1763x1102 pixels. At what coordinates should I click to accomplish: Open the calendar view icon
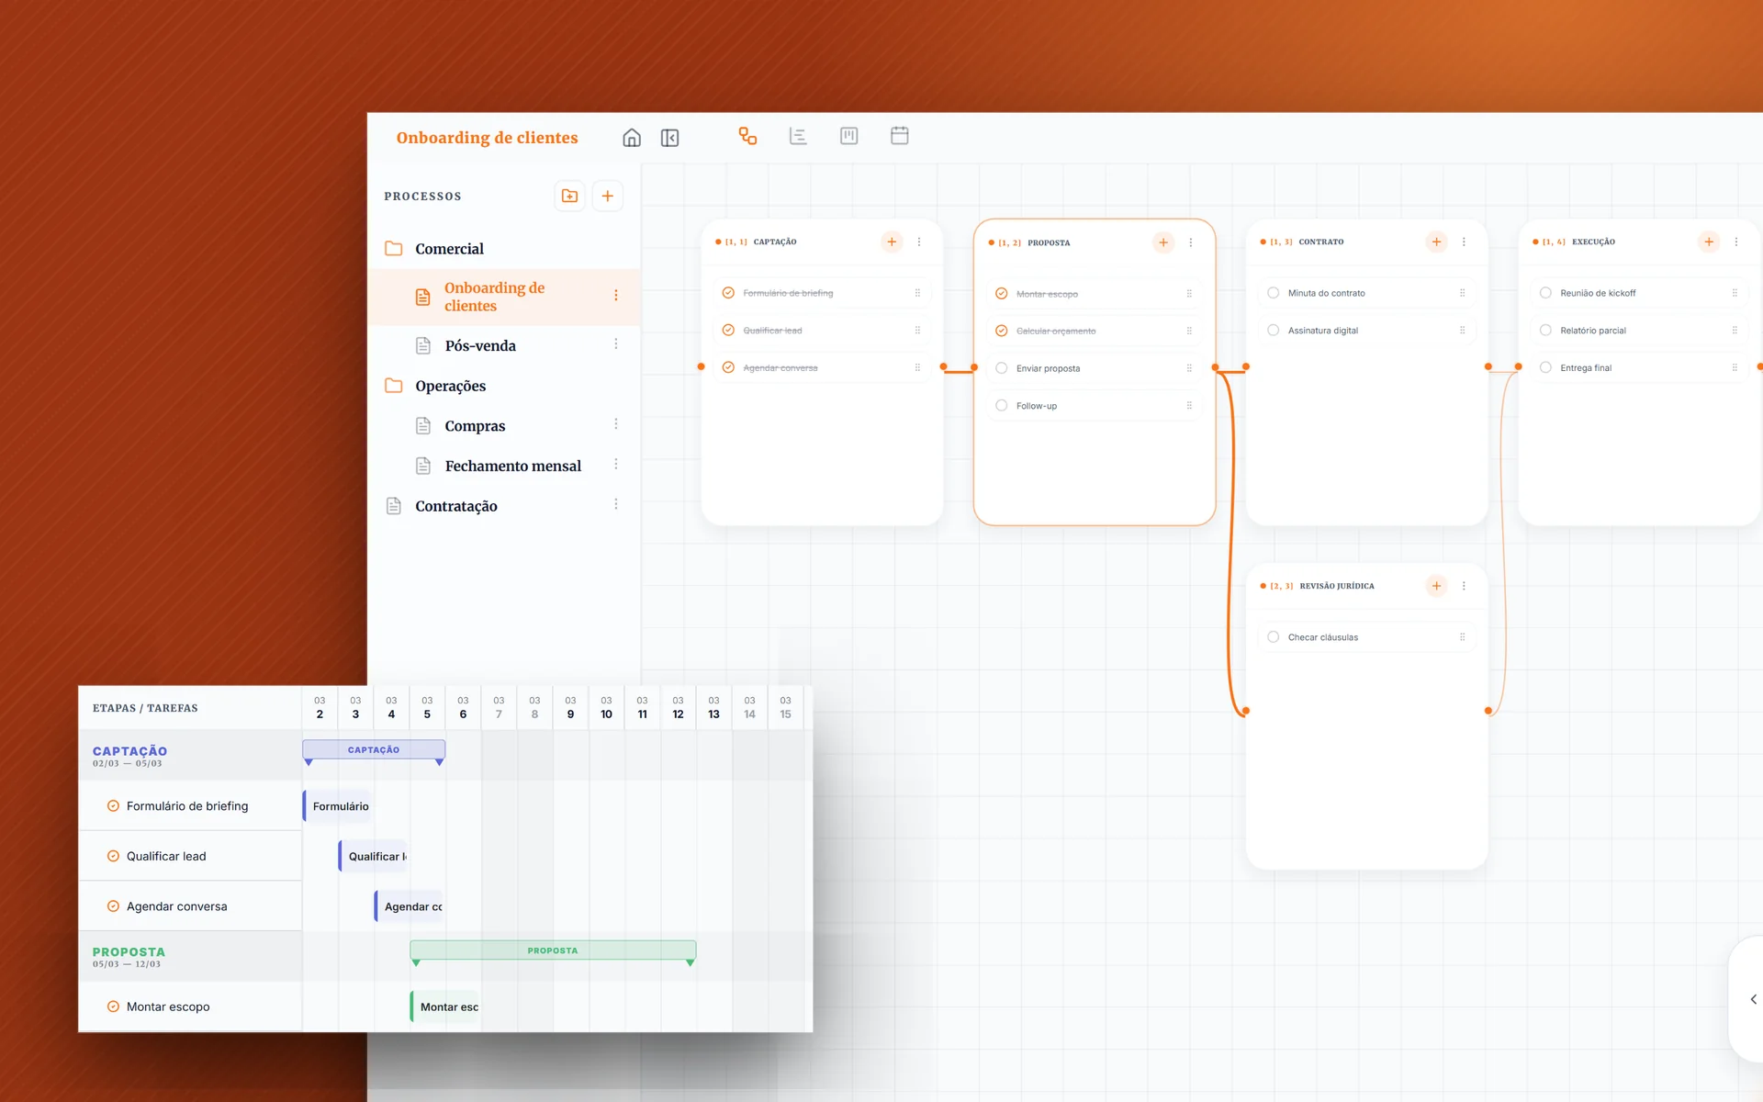[900, 136]
